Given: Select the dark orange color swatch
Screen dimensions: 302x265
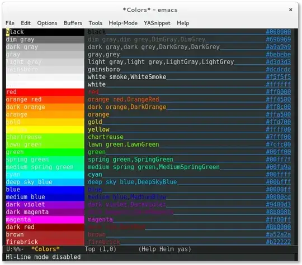Looking at the screenshot, I should point(45,107).
